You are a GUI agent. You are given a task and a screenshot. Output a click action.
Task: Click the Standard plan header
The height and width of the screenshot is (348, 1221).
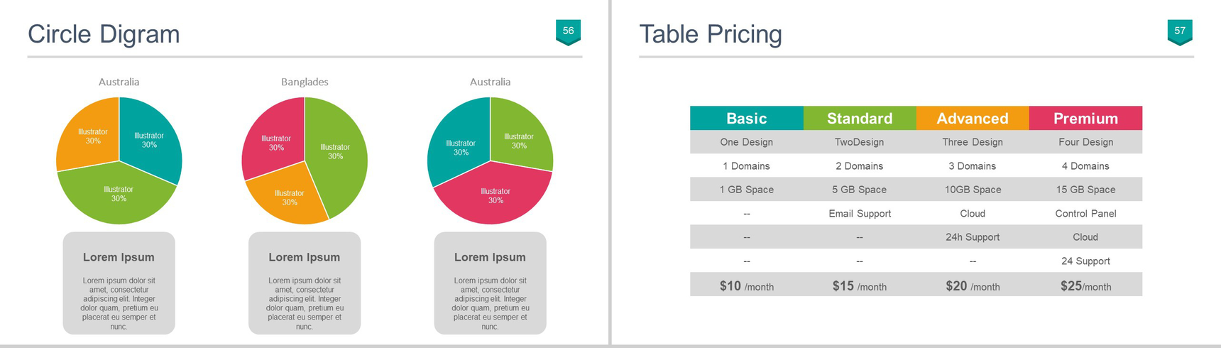[x=860, y=118]
